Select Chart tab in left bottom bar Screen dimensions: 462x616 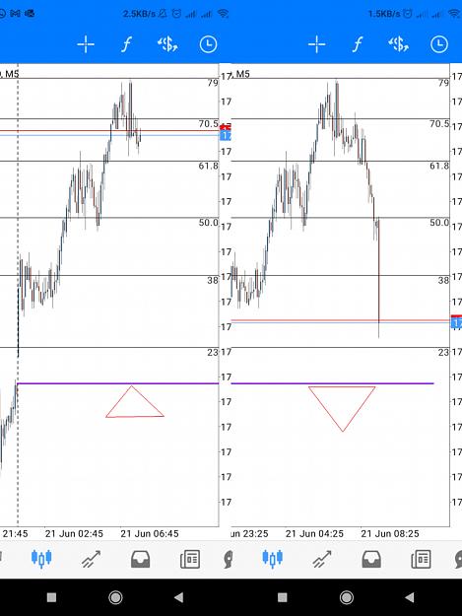click(x=41, y=558)
